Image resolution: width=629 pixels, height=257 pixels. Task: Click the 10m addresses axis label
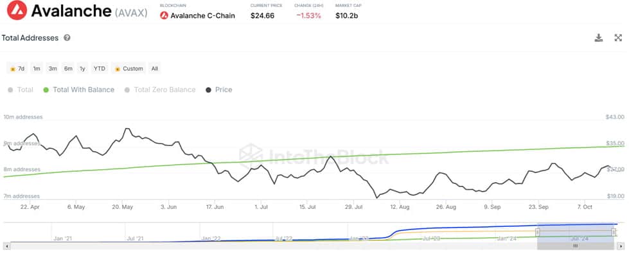(23, 117)
